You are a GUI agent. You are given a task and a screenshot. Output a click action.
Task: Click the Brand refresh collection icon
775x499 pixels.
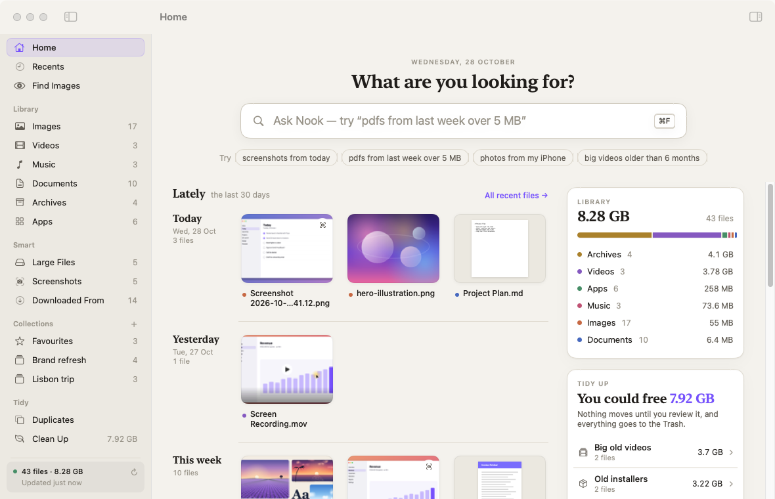pyautogui.click(x=20, y=360)
